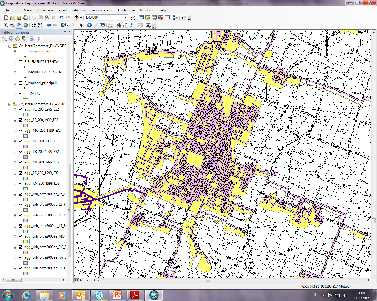377x301 pixels.
Task: Collapse the F_comp_regolazione layer legend
Action: point(15,51)
